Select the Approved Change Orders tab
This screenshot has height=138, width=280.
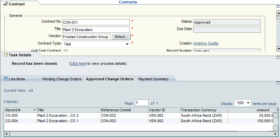coord(110,79)
